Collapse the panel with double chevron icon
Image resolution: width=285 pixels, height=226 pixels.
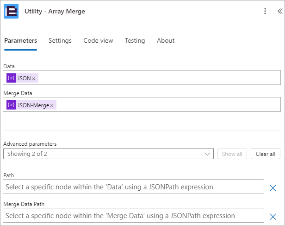click(280, 11)
